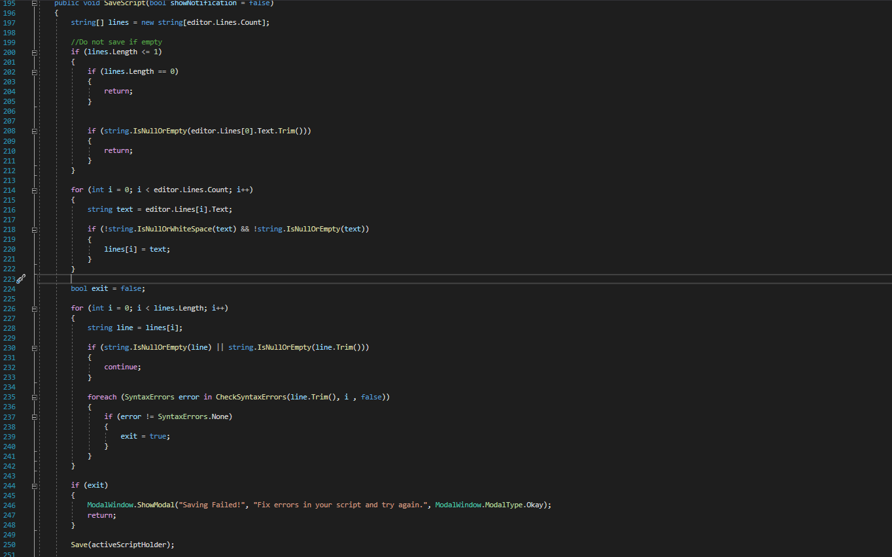Collapse the 'if (lines.Length <= 1)' block
Image resolution: width=892 pixels, height=557 pixels.
(x=33, y=52)
